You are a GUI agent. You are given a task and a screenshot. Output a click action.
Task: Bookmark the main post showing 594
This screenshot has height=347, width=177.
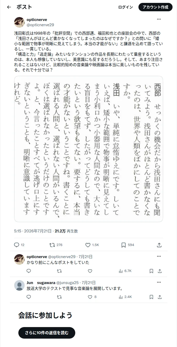click(128, 245)
